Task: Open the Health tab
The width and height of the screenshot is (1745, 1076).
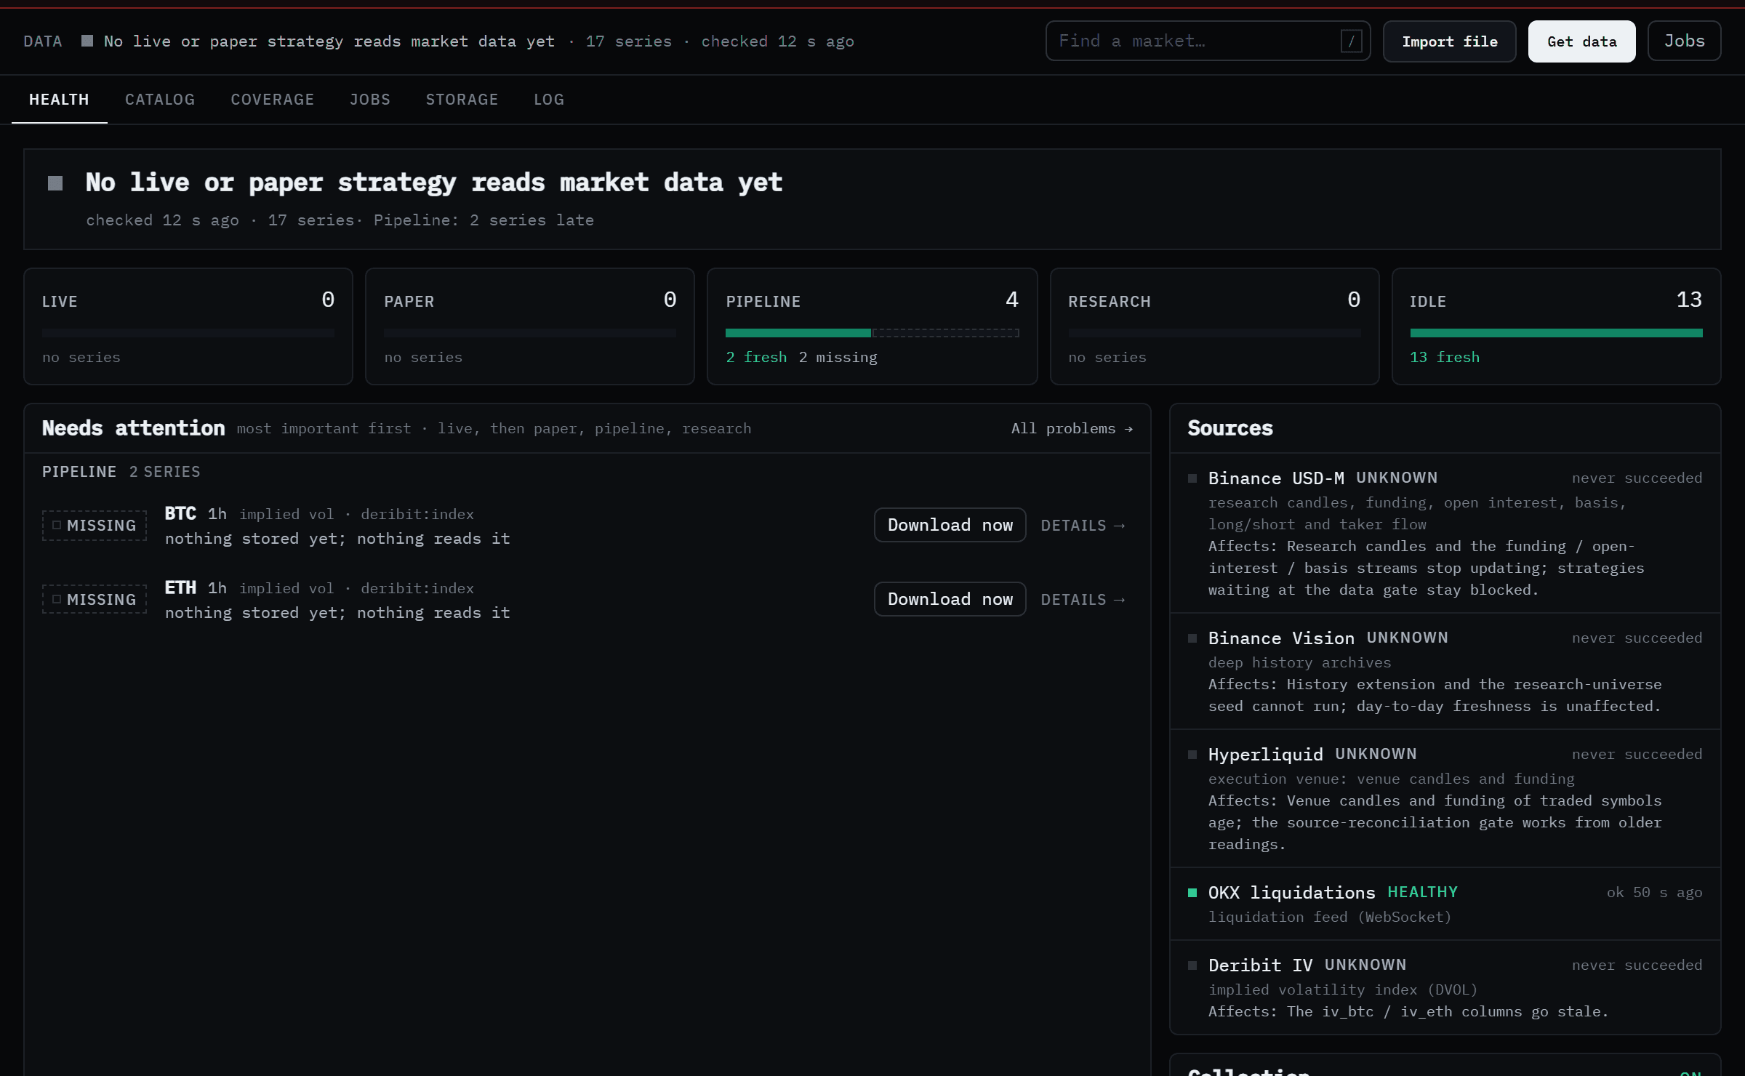Action: click(x=59, y=100)
